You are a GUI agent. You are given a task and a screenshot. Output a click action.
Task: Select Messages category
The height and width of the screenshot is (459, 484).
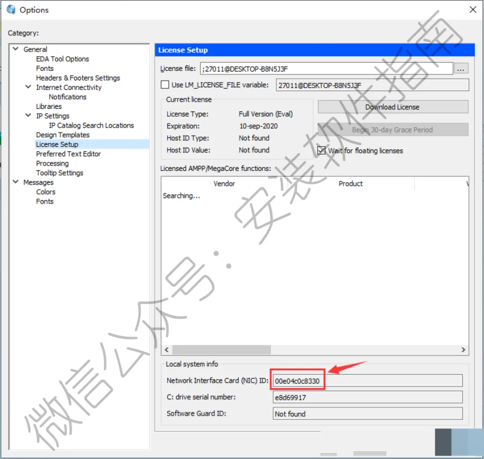38,183
